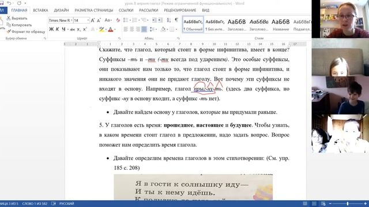Click Копировать (Copy) button
This screenshot has width=369, height=207.
click(19, 25)
